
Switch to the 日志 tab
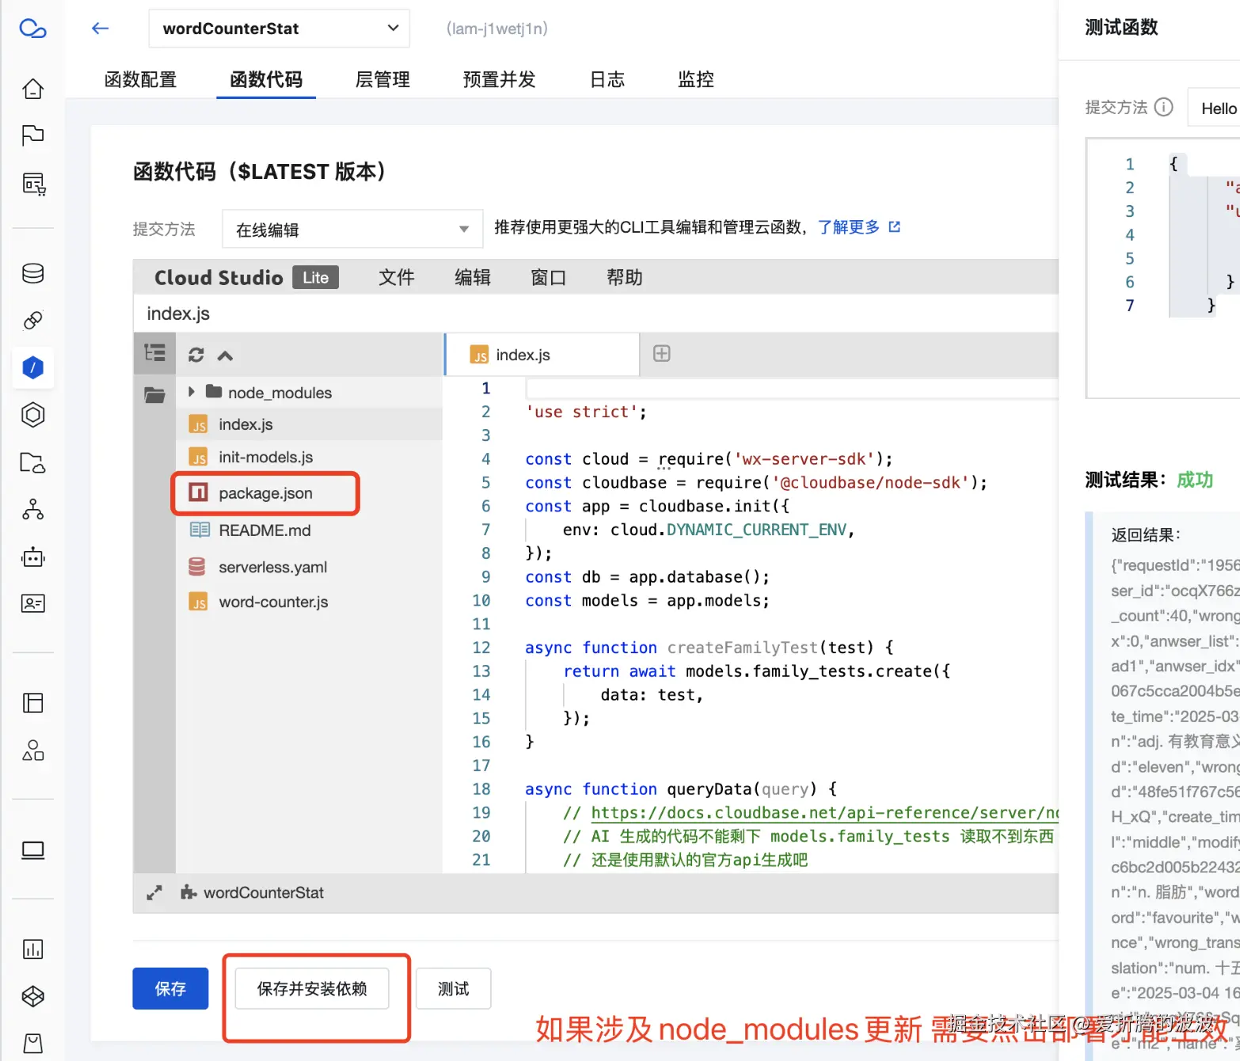tap(606, 79)
